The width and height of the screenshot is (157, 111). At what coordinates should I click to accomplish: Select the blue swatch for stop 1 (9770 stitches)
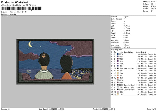(117, 54)
